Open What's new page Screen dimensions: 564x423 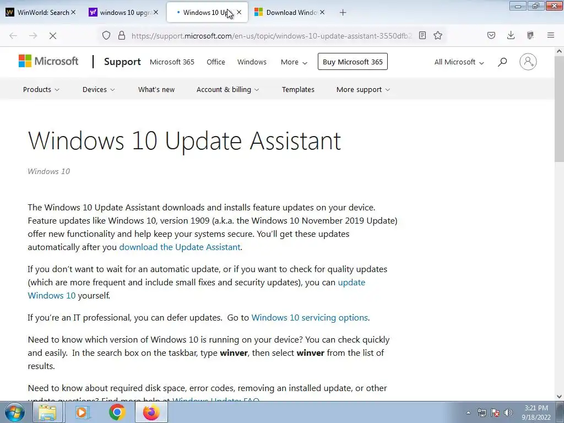pos(156,90)
